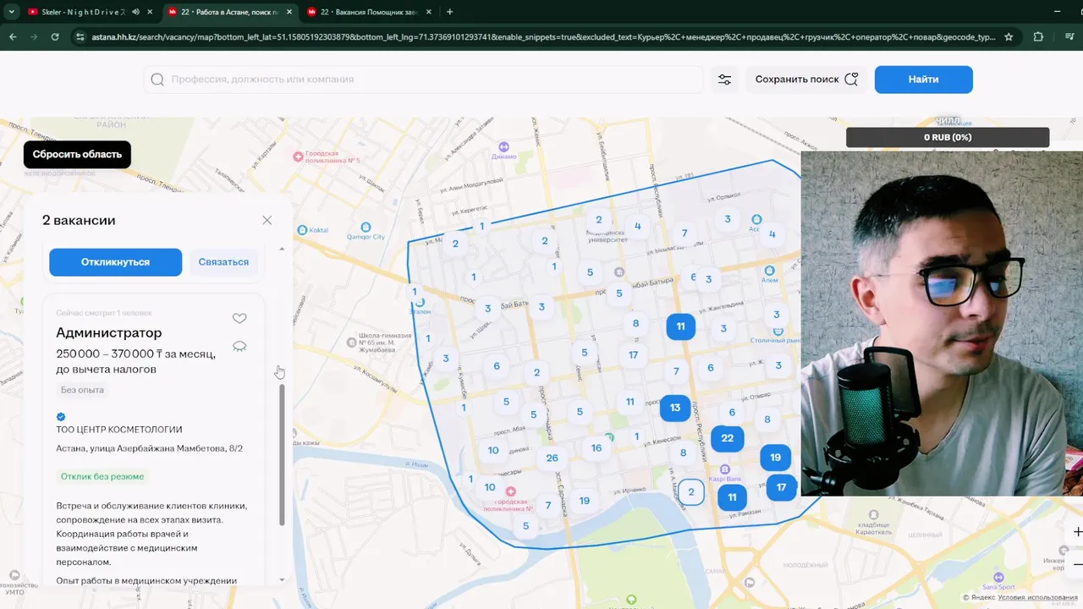Image resolution: width=1083 pixels, height=609 pixels.
Task: Open the Администратор vacancy title link
Action: pos(108,332)
